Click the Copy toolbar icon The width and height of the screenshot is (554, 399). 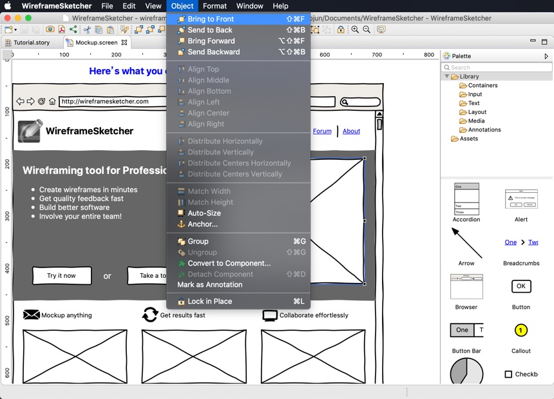coord(99,30)
